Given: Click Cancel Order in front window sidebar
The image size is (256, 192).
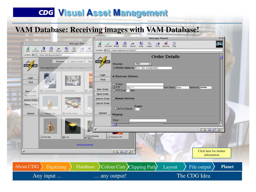Looking at the screenshot, I should click(x=103, y=103).
